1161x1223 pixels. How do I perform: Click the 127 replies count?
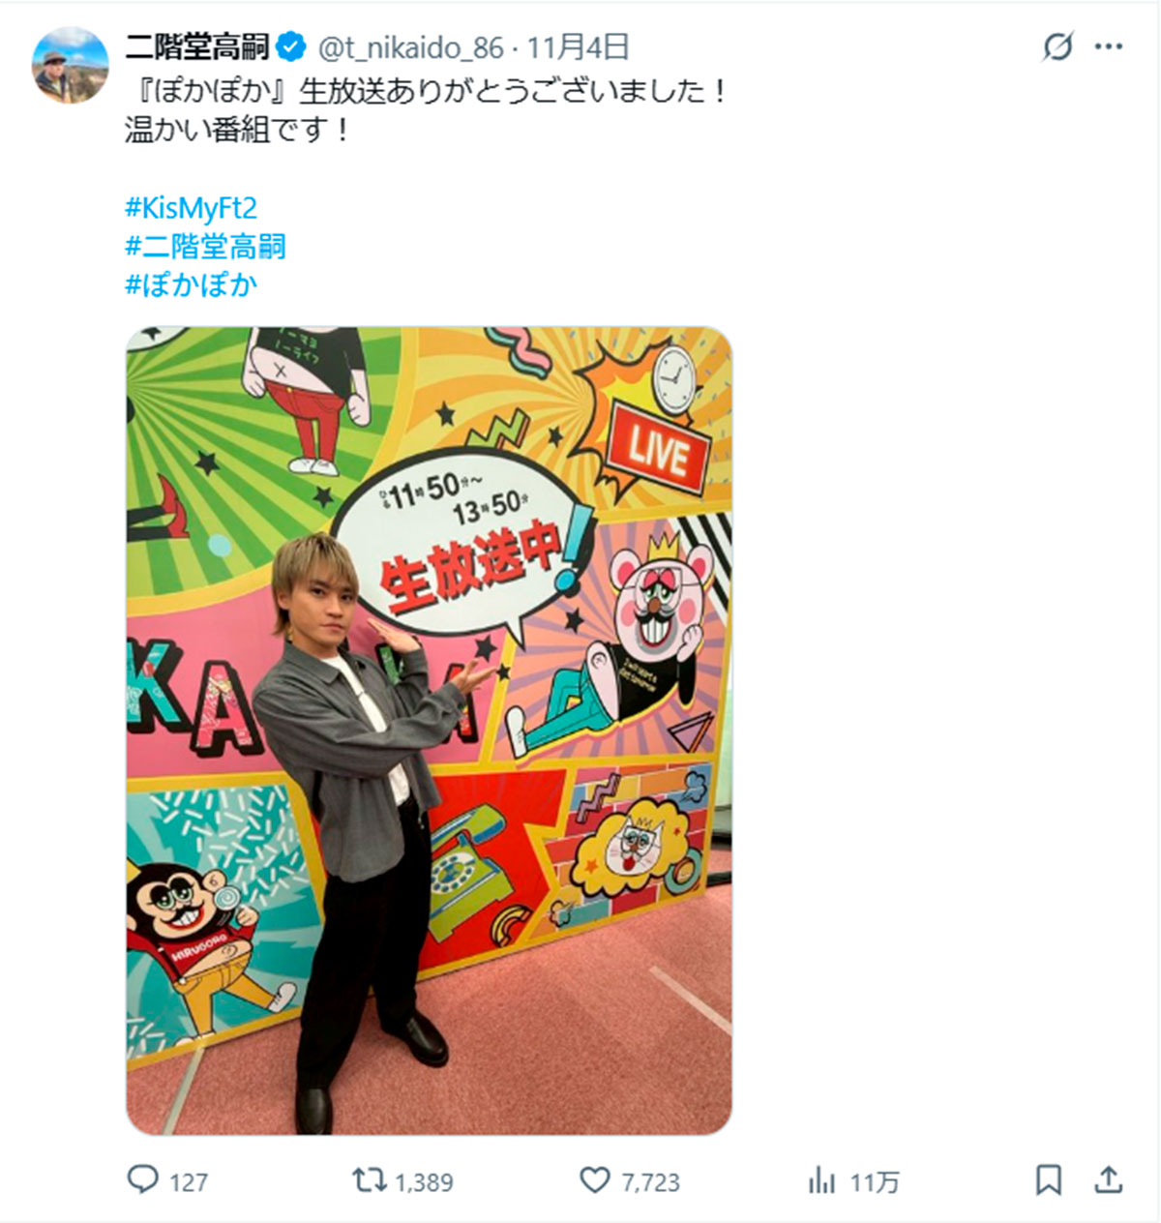[x=189, y=1182]
